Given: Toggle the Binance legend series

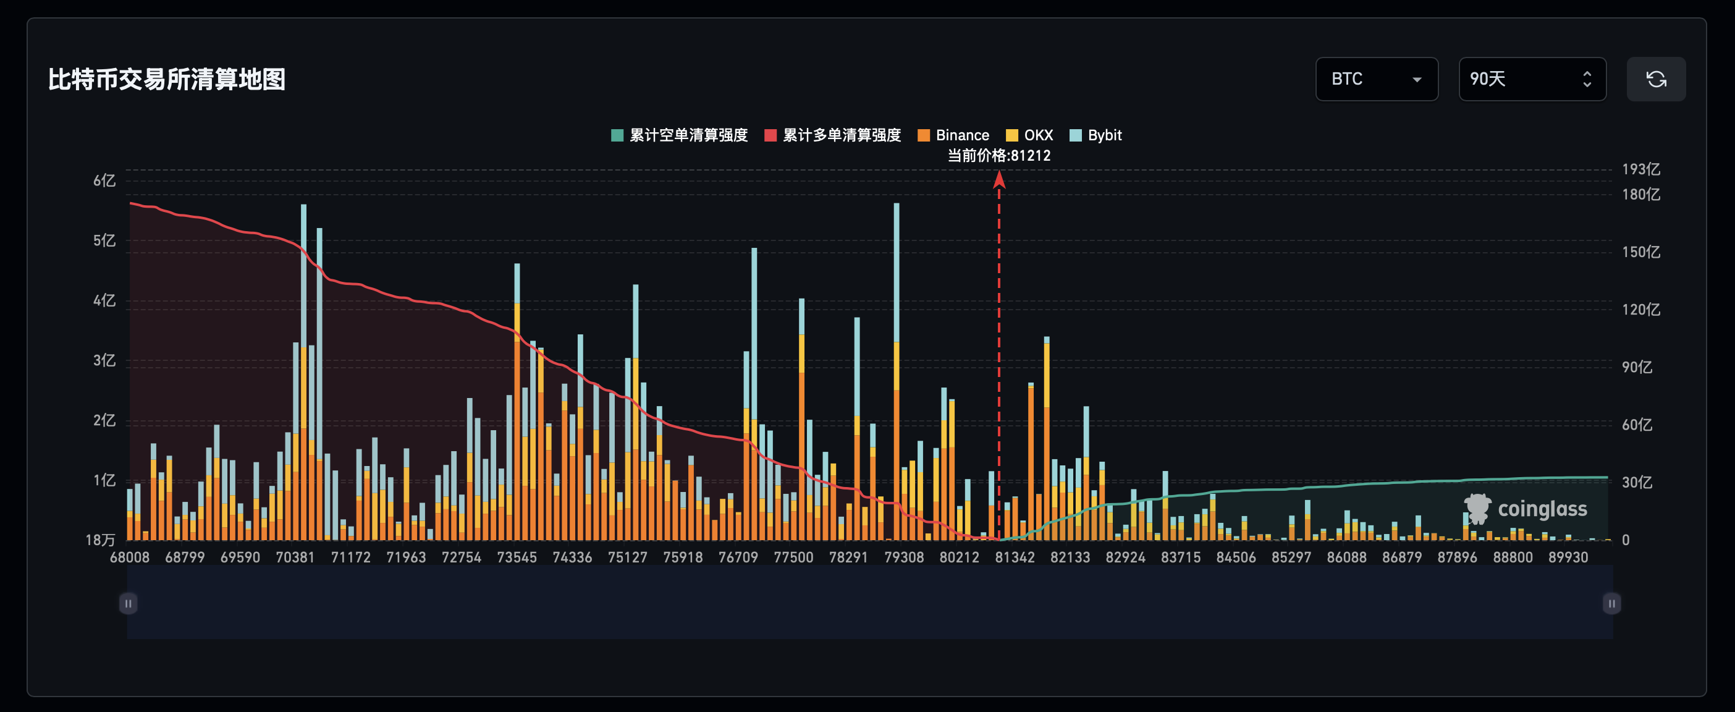Looking at the screenshot, I should click(x=953, y=135).
